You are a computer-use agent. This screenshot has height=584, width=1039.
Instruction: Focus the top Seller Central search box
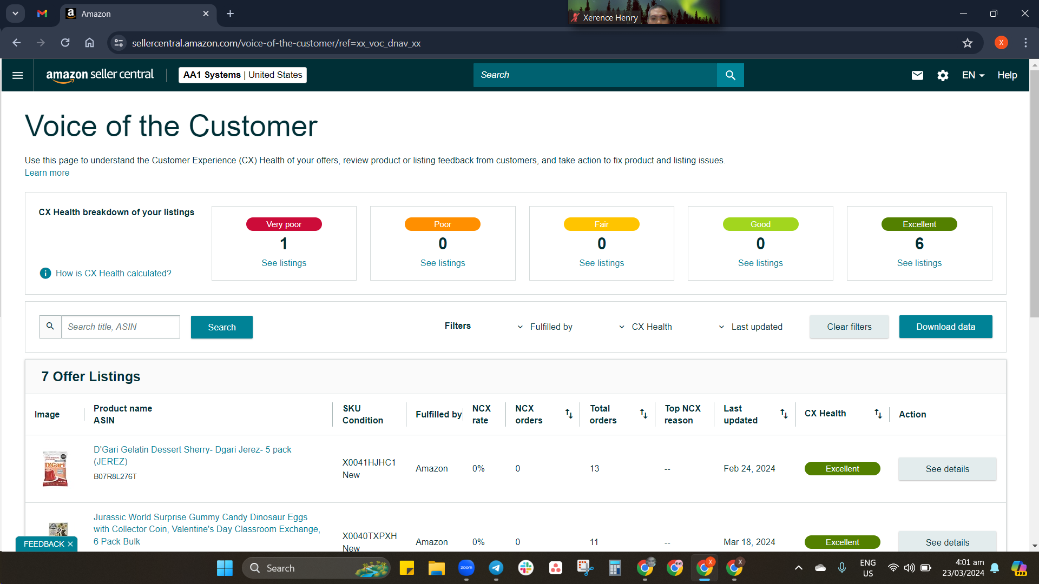point(595,75)
